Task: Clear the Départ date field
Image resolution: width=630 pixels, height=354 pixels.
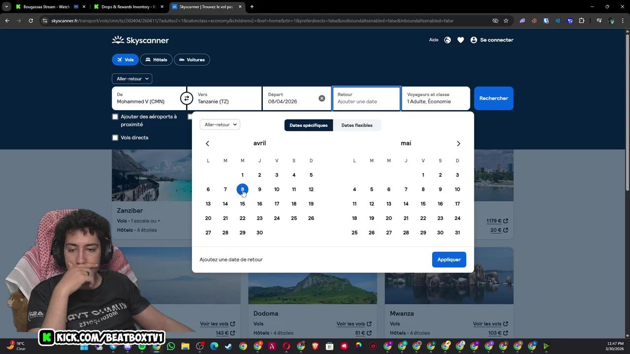Action: coord(322,98)
